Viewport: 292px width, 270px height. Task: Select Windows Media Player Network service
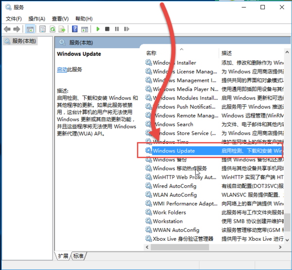(x=214, y=89)
